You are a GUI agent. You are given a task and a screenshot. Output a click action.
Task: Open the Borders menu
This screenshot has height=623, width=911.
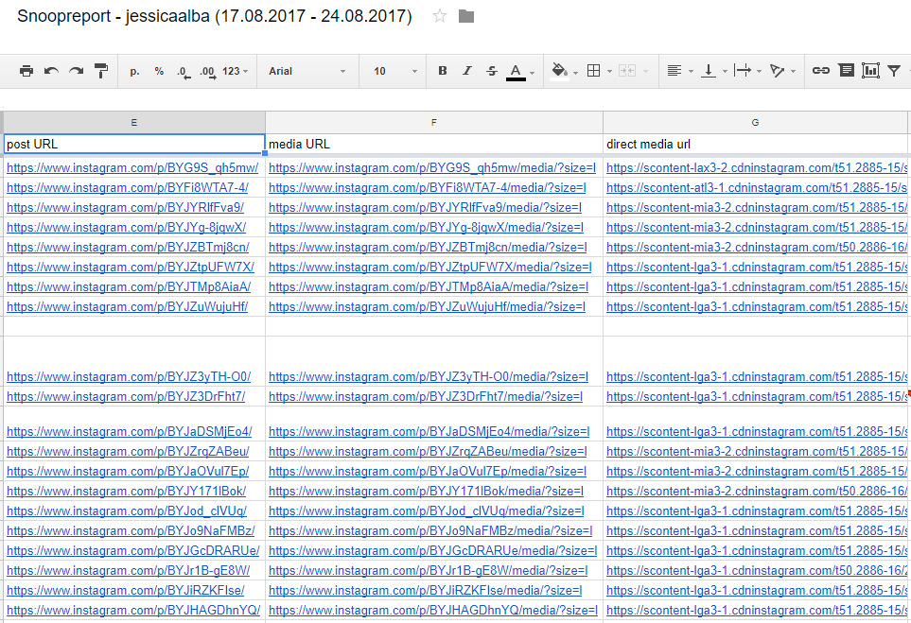tap(599, 71)
